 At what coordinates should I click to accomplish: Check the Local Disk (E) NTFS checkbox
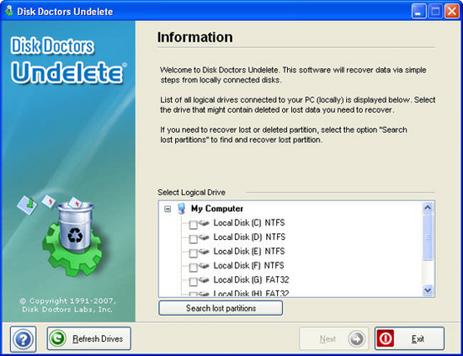193,253
